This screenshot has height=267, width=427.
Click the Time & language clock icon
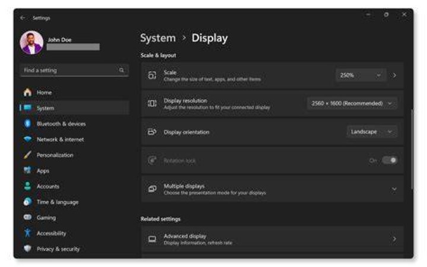(x=27, y=202)
